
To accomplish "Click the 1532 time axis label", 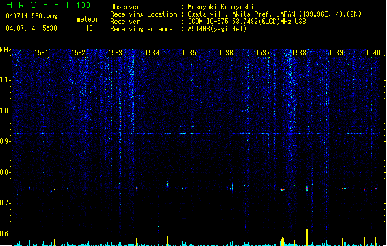I will pos(78,53).
